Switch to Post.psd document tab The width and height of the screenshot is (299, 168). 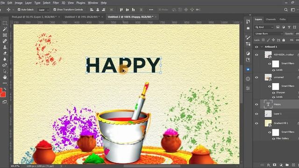click(34, 17)
